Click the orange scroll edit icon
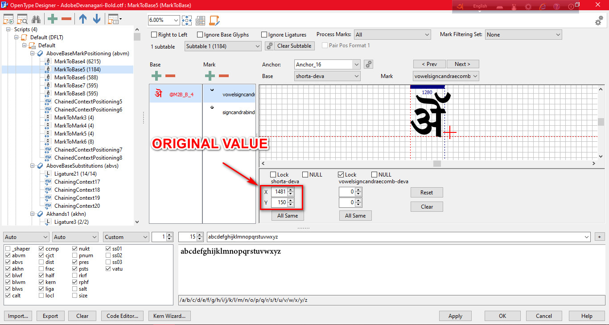Screen dimensions: 609x325 214,21
